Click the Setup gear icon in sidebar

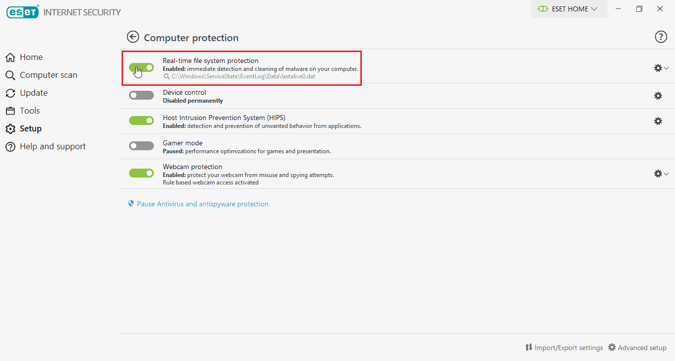coord(10,129)
